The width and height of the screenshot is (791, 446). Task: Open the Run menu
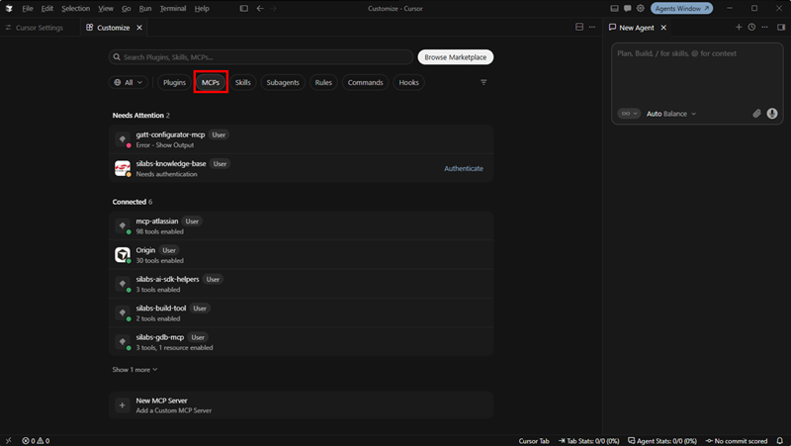point(145,8)
